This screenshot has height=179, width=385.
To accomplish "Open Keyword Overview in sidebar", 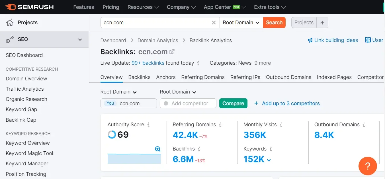I will (28, 143).
